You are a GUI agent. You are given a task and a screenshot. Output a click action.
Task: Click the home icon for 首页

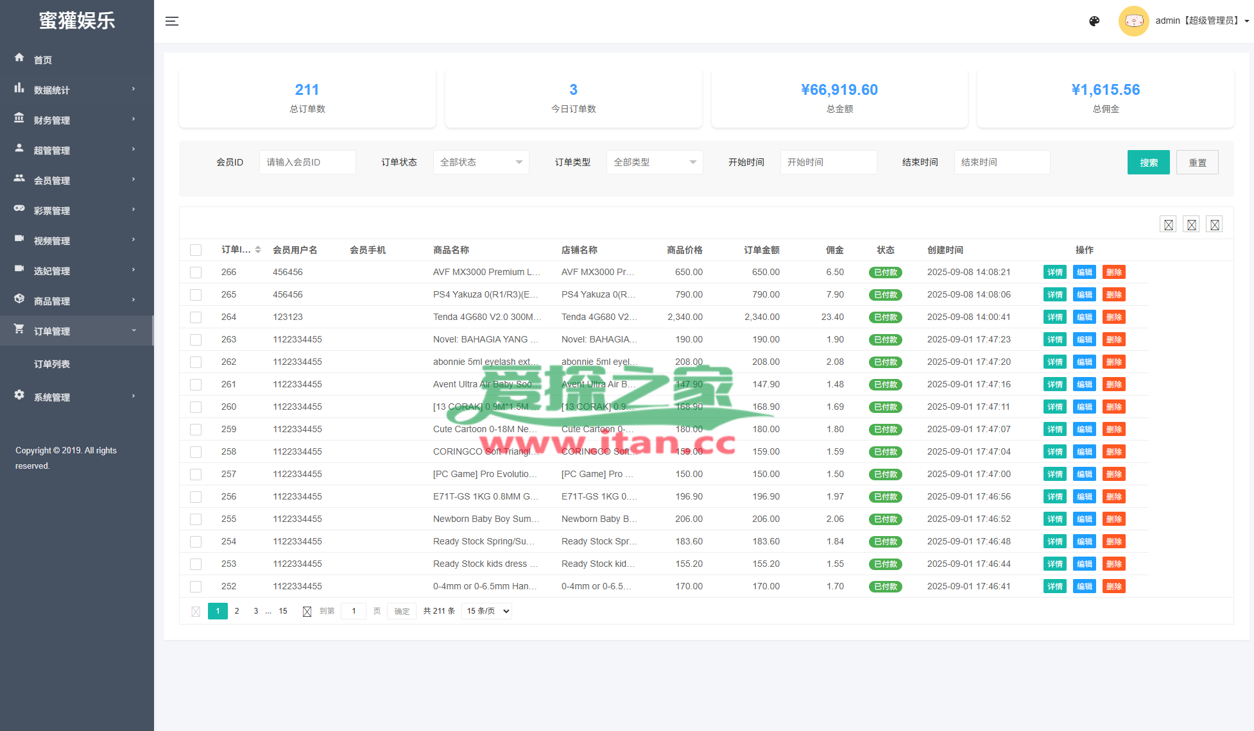tap(19, 58)
